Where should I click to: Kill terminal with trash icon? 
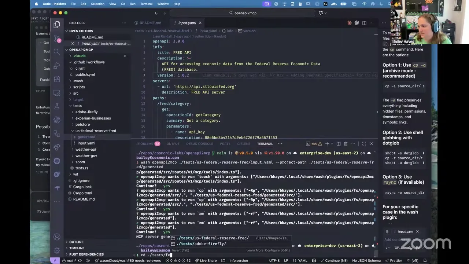point(346,144)
